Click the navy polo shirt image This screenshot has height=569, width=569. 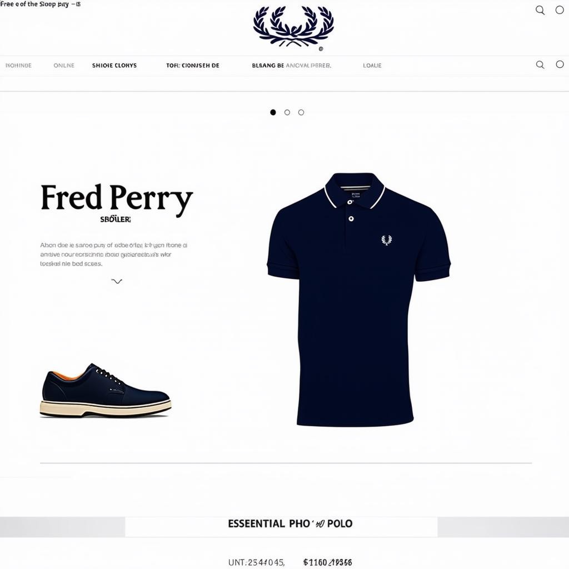358,299
